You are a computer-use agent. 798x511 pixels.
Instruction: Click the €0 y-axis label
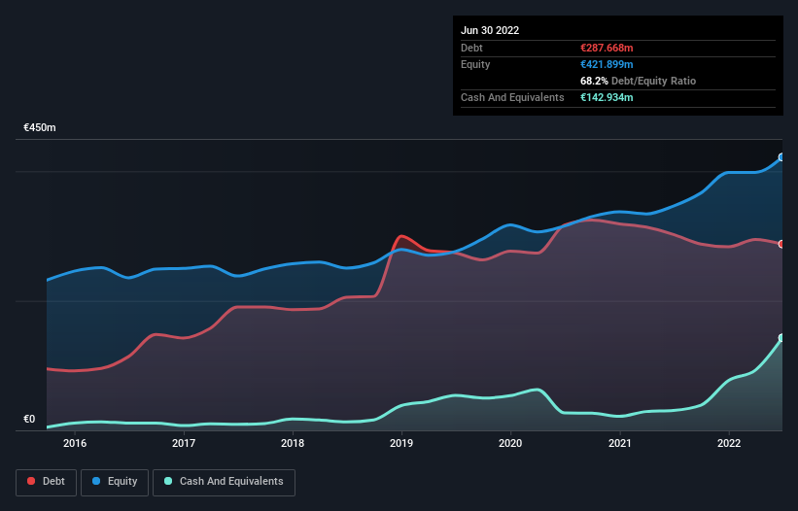(29, 419)
